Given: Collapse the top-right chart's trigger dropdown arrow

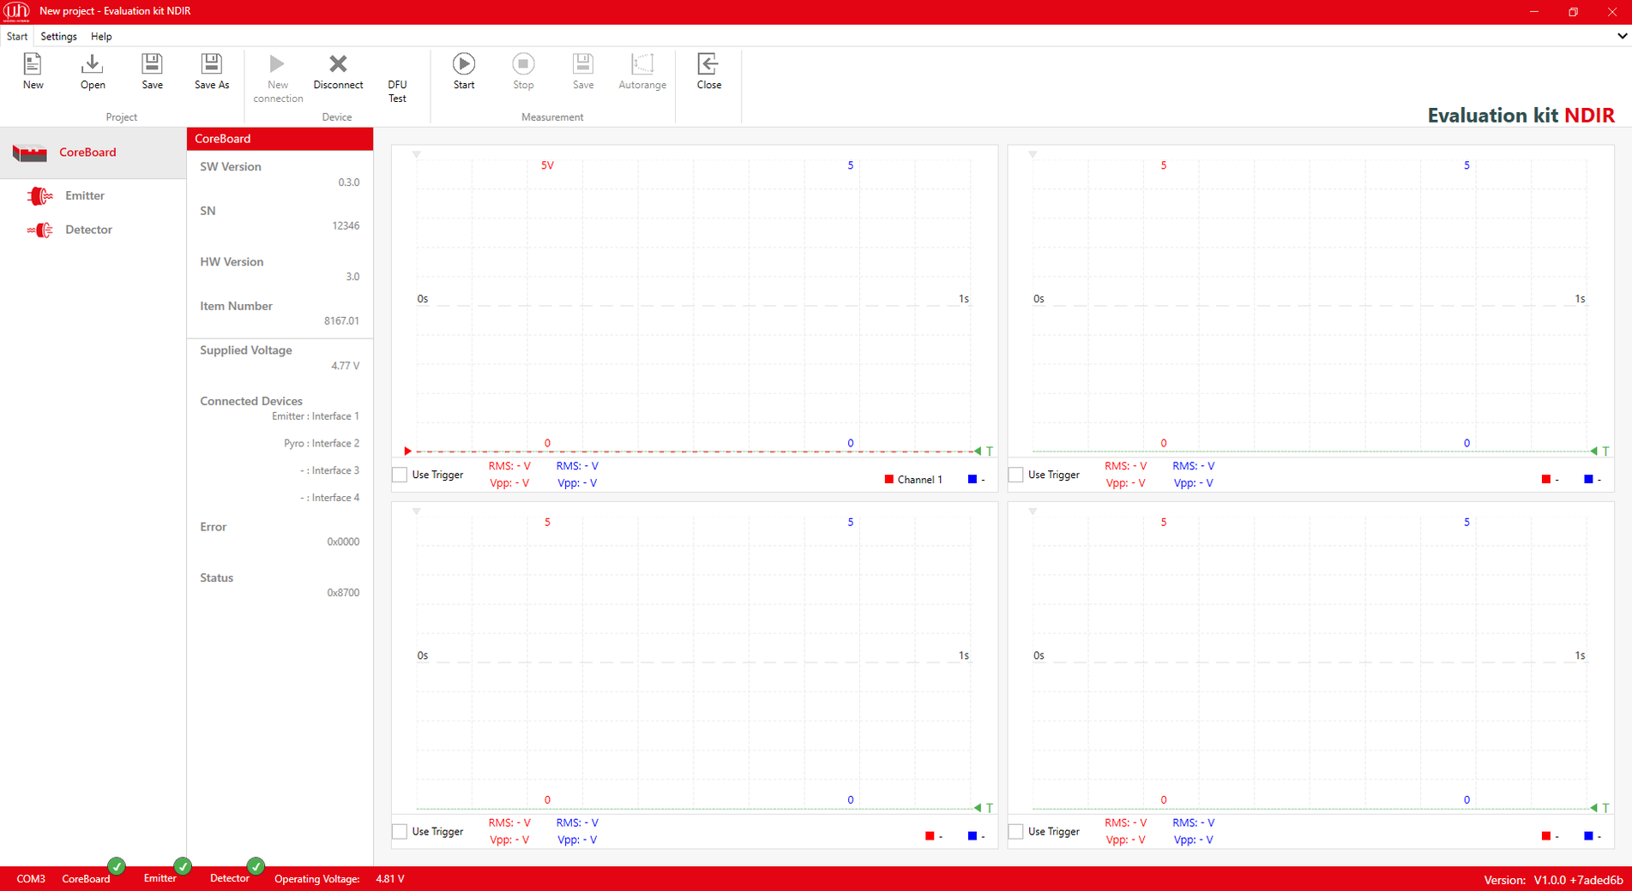Looking at the screenshot, I should click(x=1033, y=153).
